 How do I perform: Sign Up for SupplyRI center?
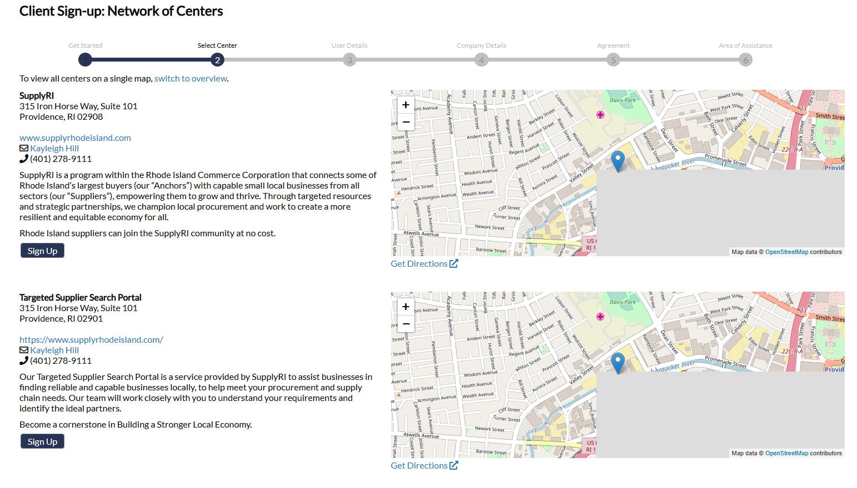[x=42, y=251]
